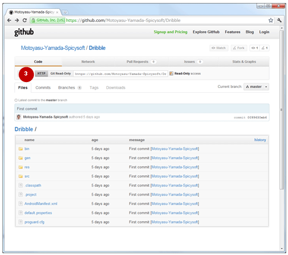
Task: Select the Tags subtab
Action: [x=94, y=87]
